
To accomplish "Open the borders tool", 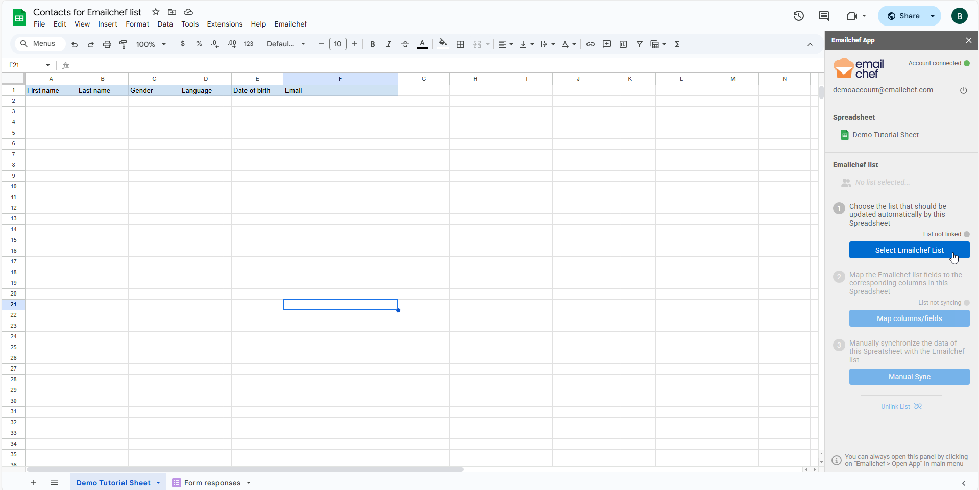I will (460, 44).
